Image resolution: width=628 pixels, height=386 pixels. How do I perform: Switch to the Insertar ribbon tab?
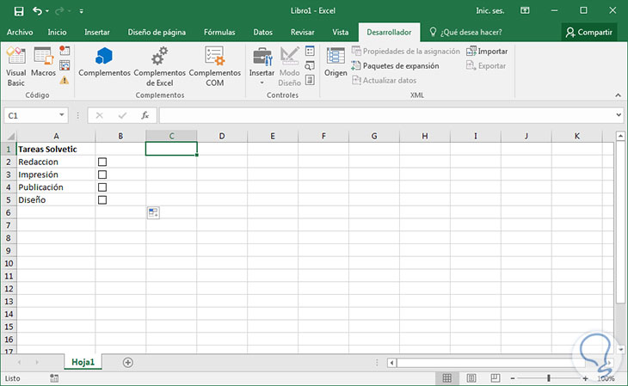pyautogui.click(x=97, y=32)
